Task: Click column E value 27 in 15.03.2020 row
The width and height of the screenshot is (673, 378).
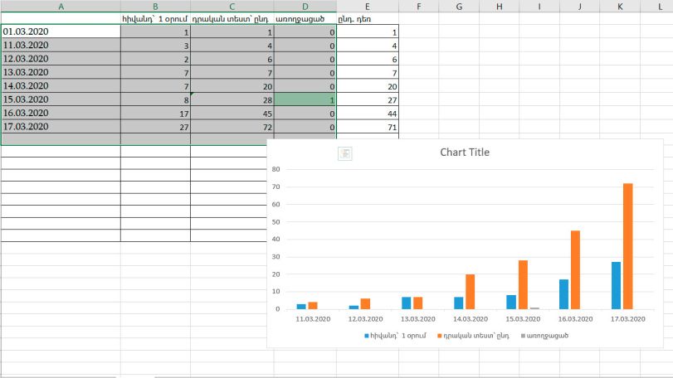Action: (368, 99)
